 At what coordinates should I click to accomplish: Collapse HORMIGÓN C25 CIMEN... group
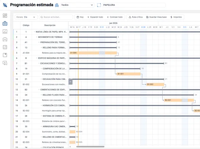(x=41, y=105)
